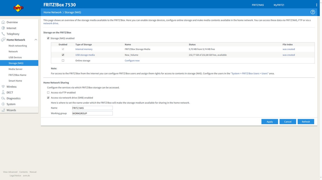The image size is (322, 180).
Task: Click the FRITZ!Box 7530 title
Action: point(60,5)
